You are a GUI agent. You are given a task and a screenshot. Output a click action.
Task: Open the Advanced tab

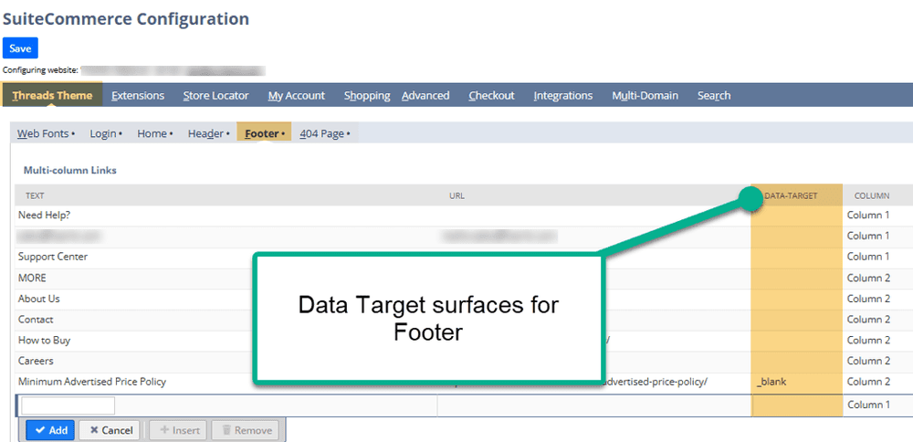coord(425,96)
